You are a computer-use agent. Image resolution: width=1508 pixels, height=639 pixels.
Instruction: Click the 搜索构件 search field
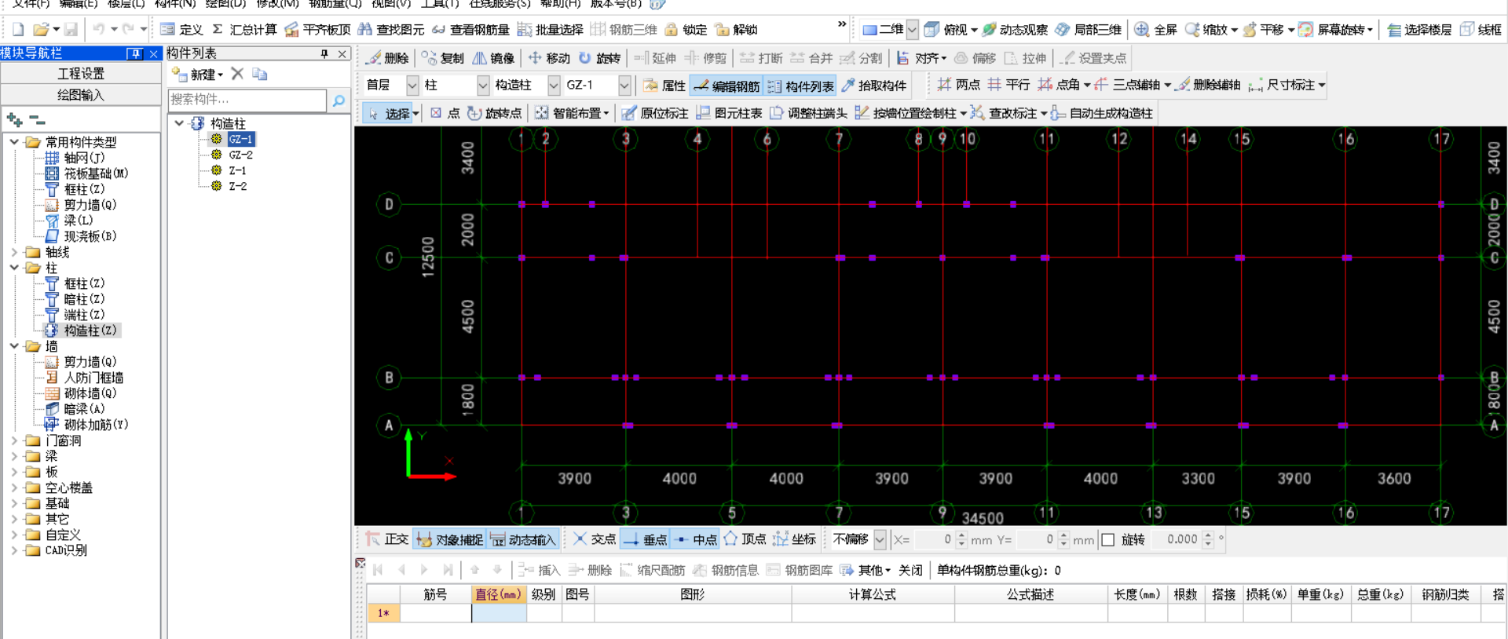247,100
